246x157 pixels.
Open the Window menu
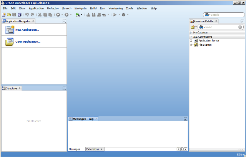(x=142, y=8)
